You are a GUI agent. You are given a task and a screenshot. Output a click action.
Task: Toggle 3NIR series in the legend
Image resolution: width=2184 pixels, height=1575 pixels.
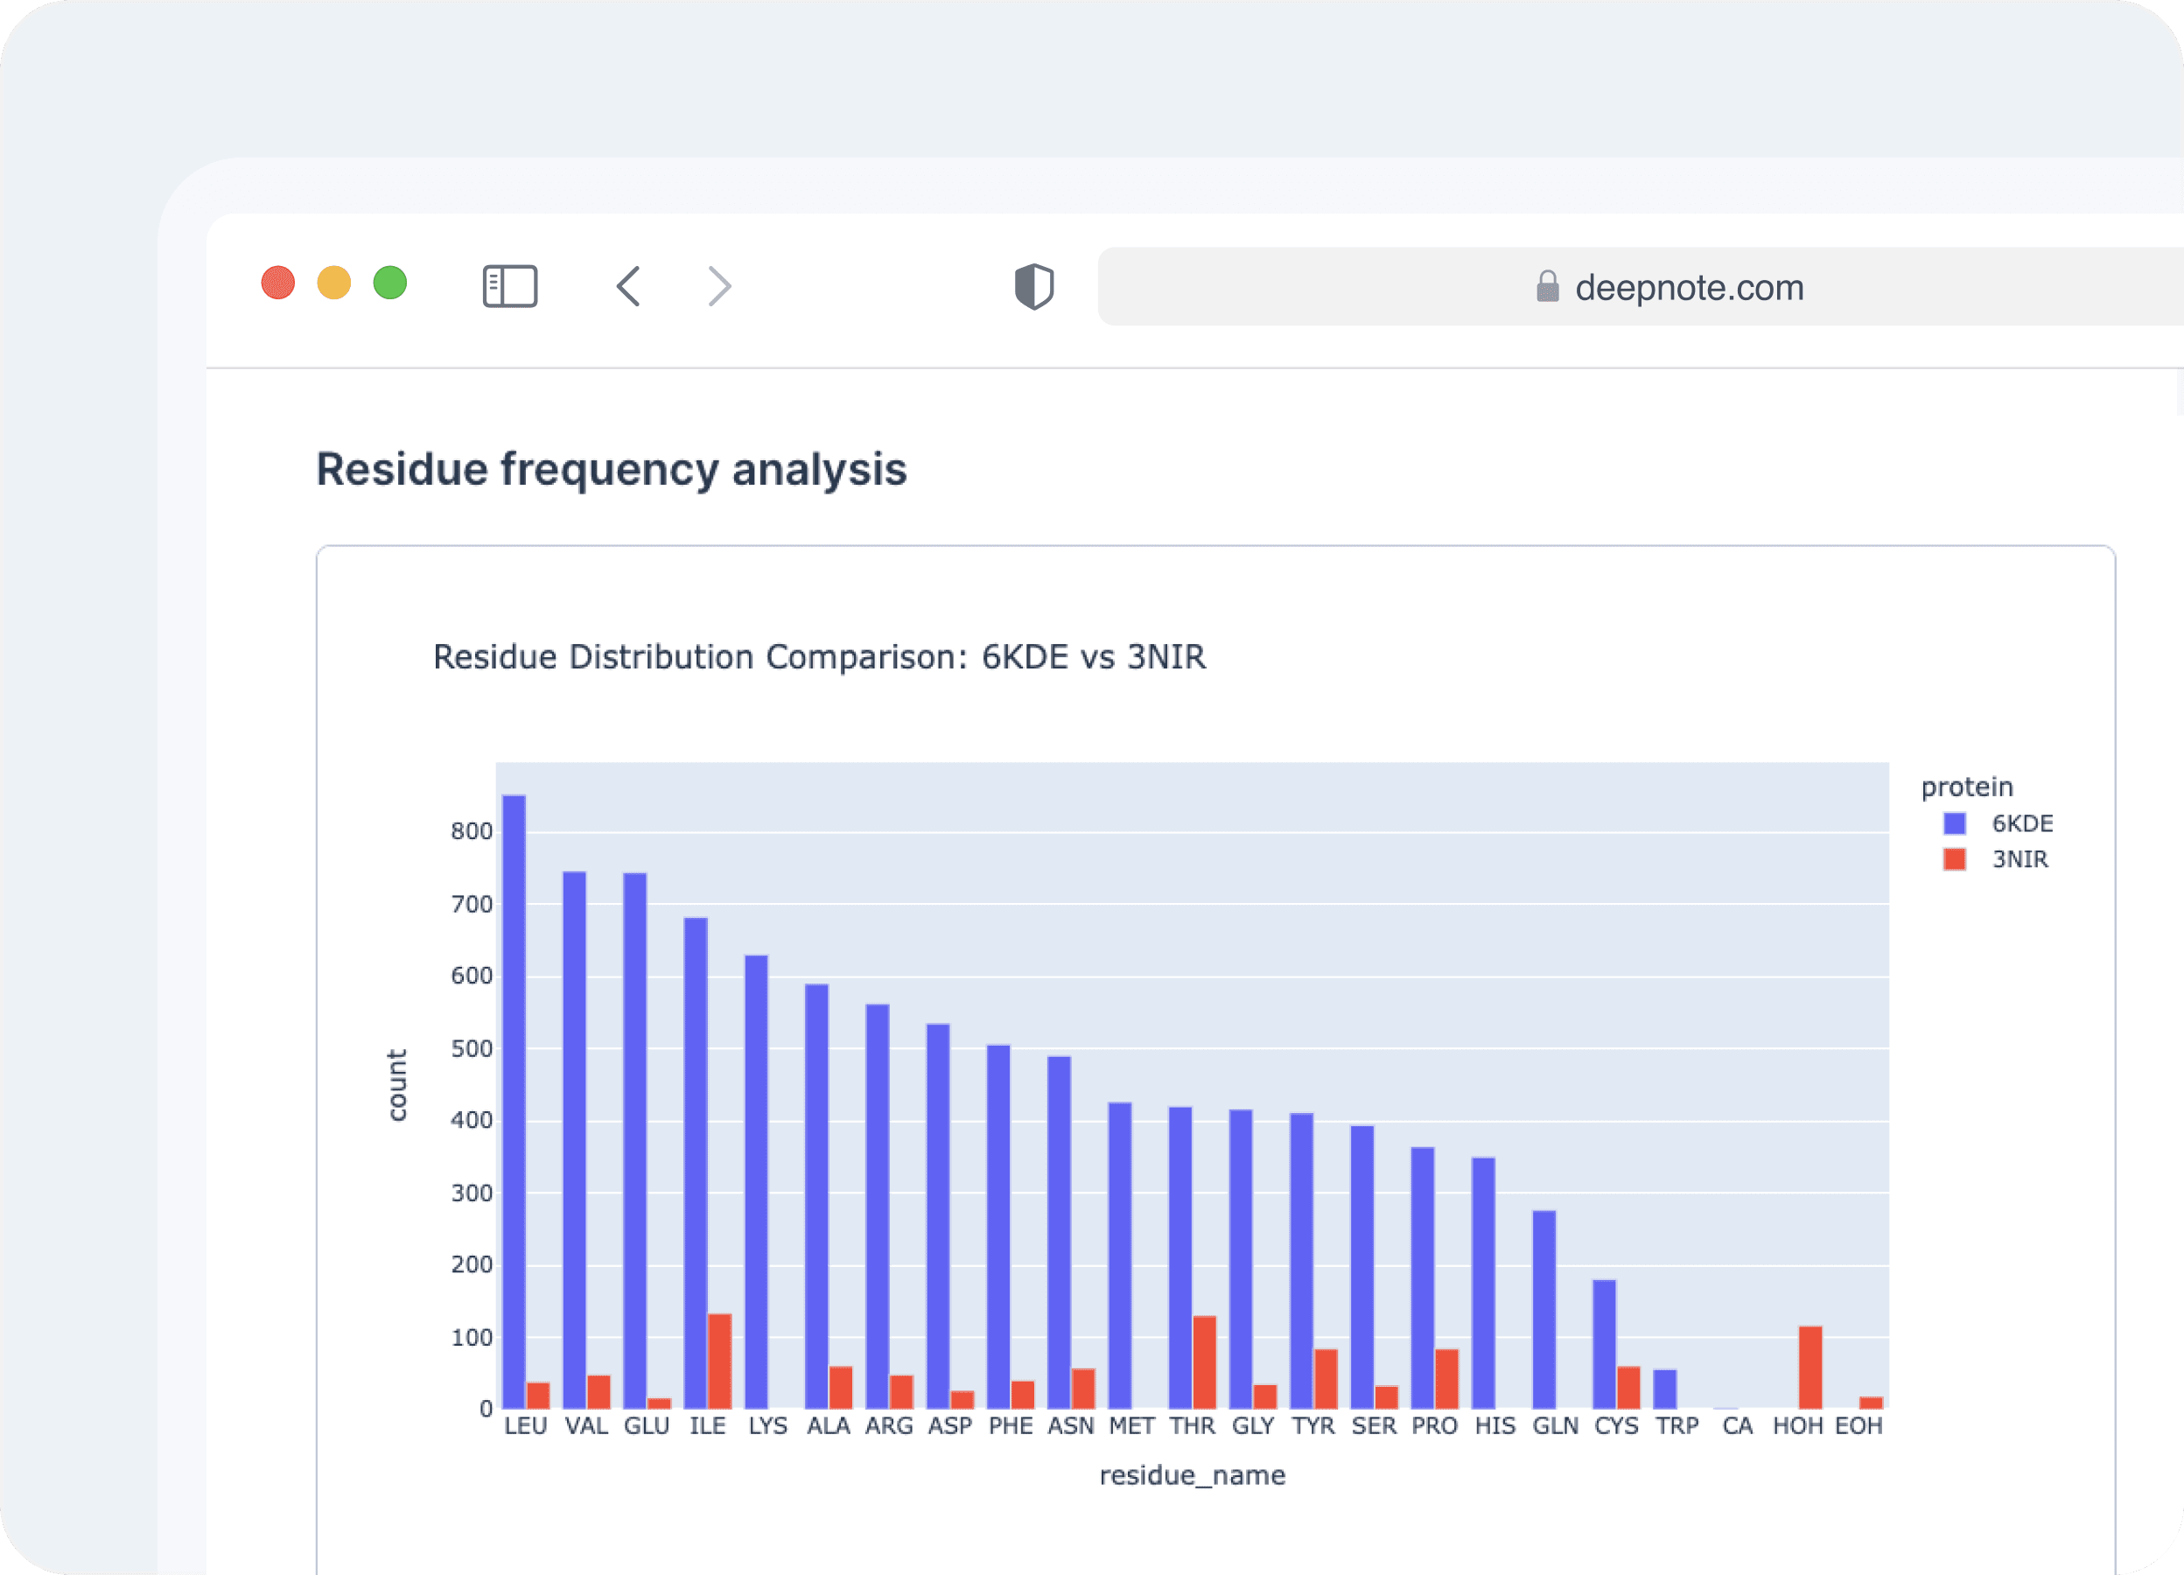click(2019, 858)
